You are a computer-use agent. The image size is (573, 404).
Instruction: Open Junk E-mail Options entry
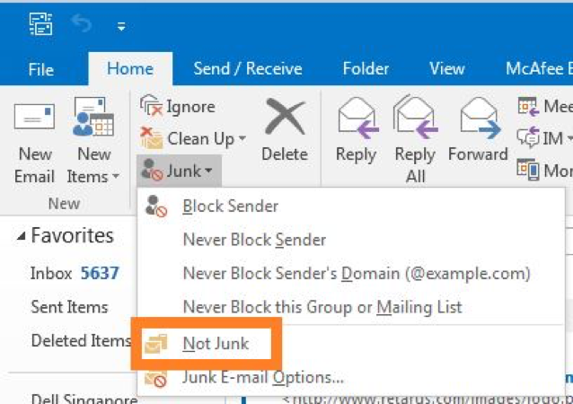pyautogui.click(x=263, y=378)
